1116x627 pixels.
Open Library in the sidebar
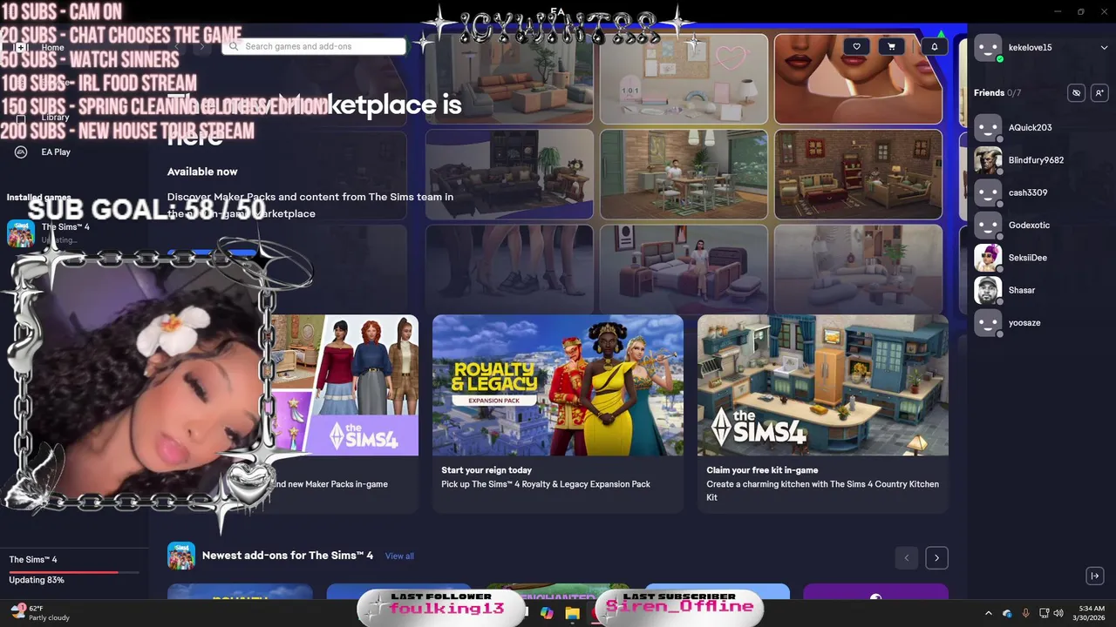coord(55,117)
